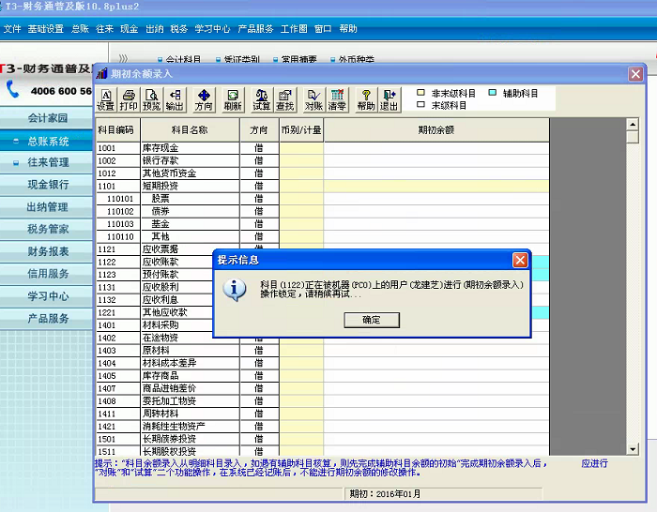Select 信用服务 in the sidebar
Viewport: 657px width, 512px height.
[48, 274]
